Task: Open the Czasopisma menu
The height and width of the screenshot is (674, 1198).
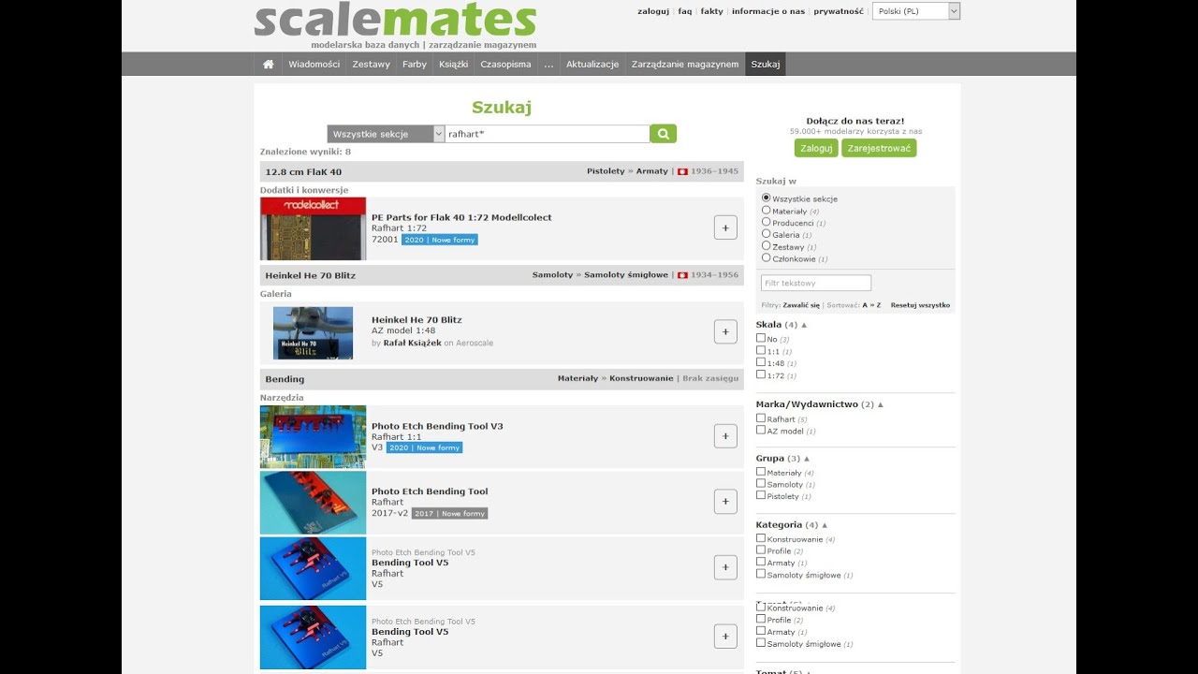Action: pos(505,65)
